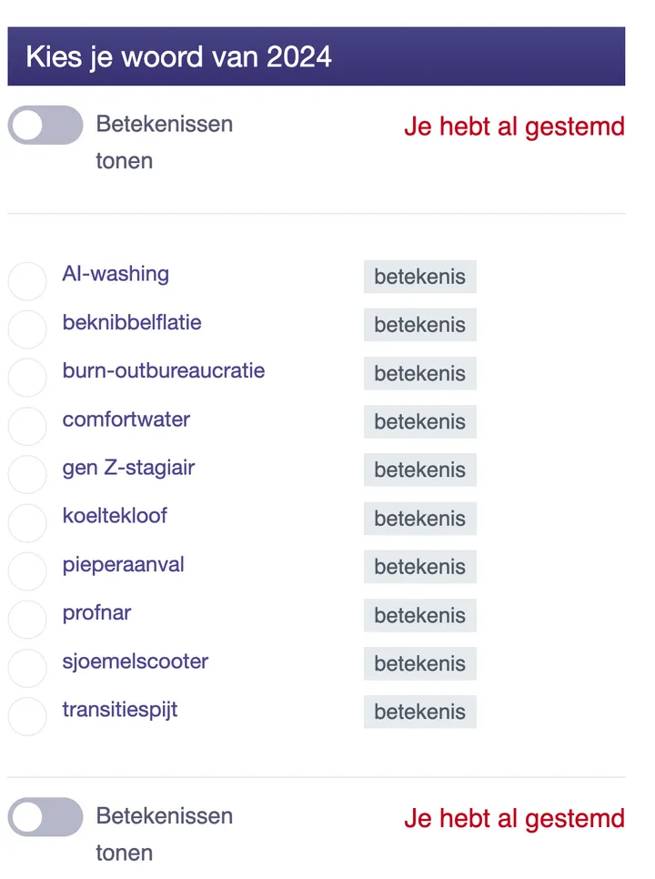Show the comfortwater betekenis

[x=419, y=421]
